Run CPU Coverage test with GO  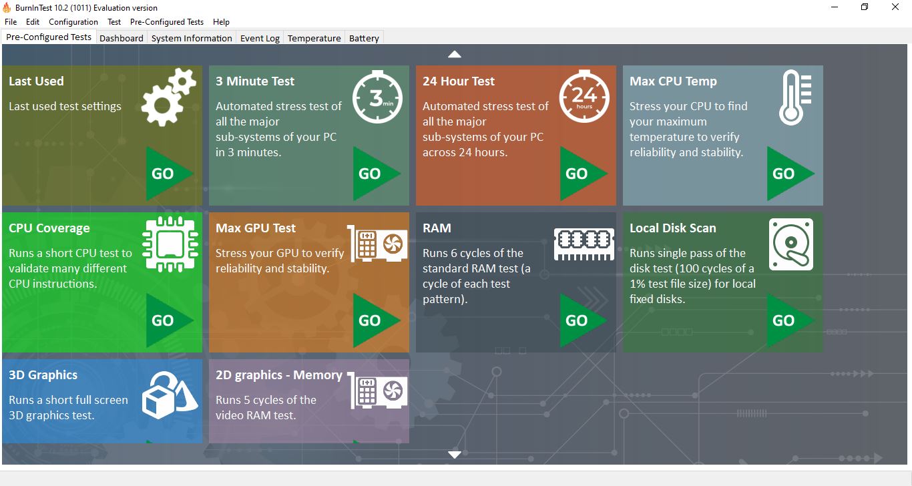pyautogui.click(x=169, y=320)
